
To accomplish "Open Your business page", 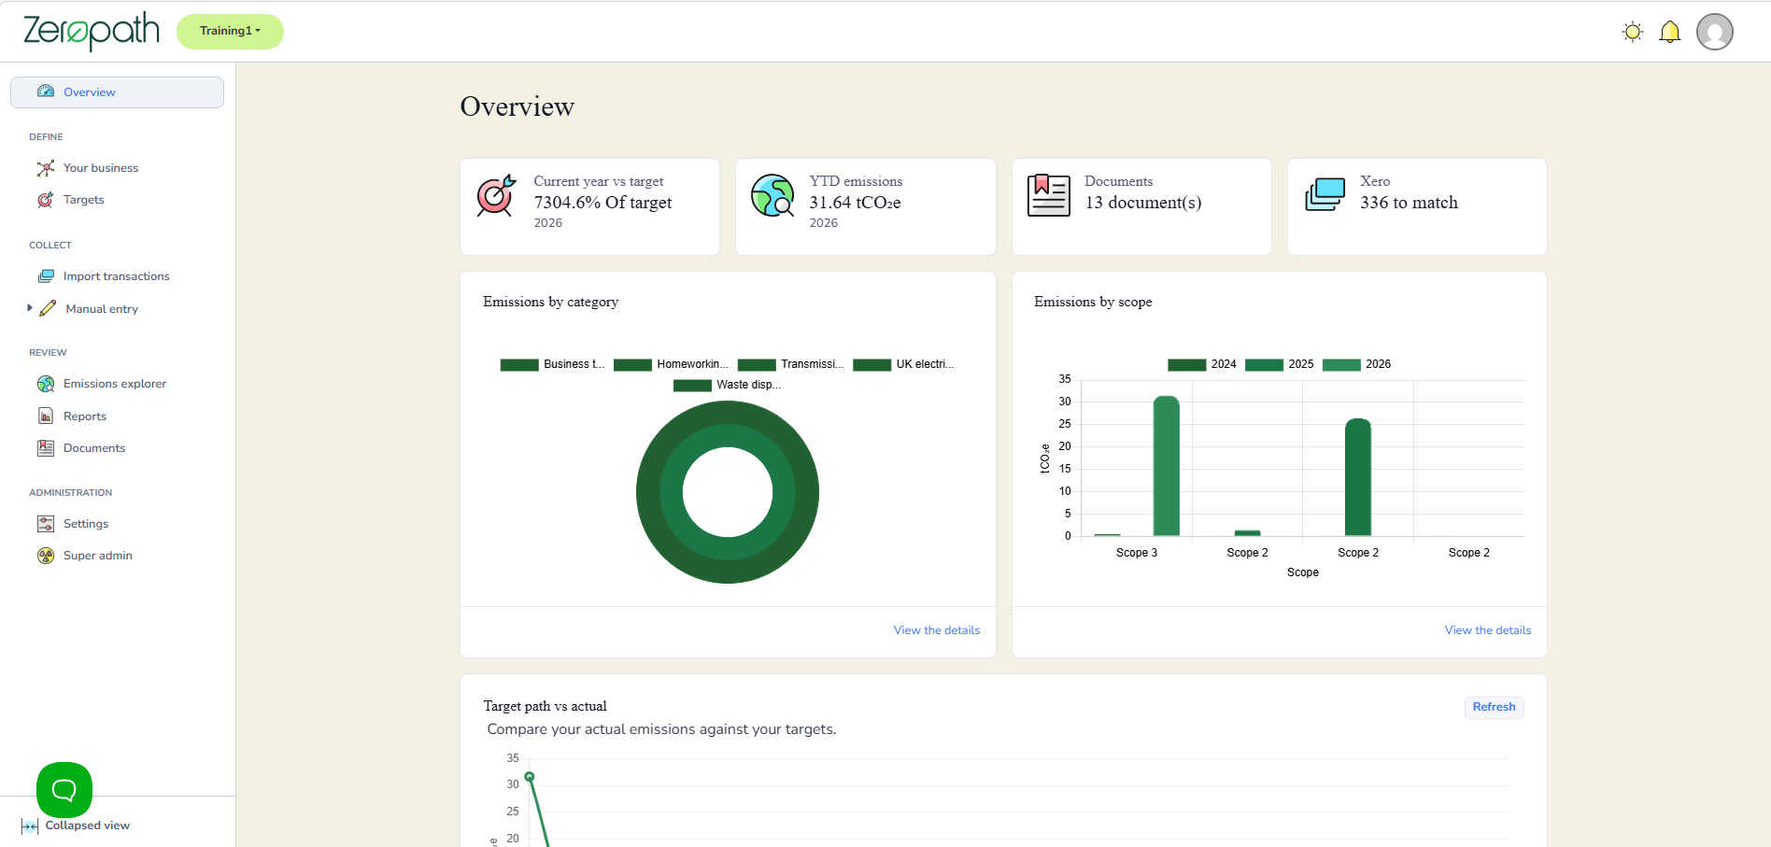I will pos(101,168).
